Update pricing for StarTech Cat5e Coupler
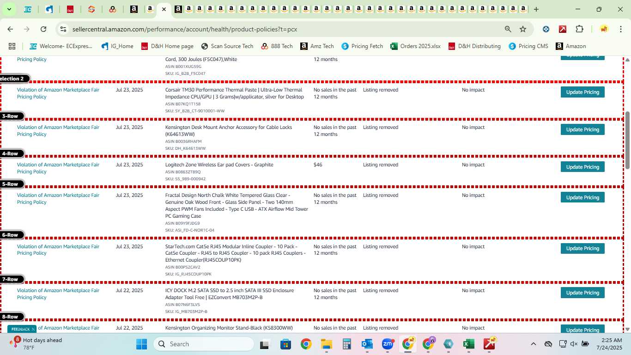Screen dimensions: 631x355 pyautogui.click(x=582, y=248)
